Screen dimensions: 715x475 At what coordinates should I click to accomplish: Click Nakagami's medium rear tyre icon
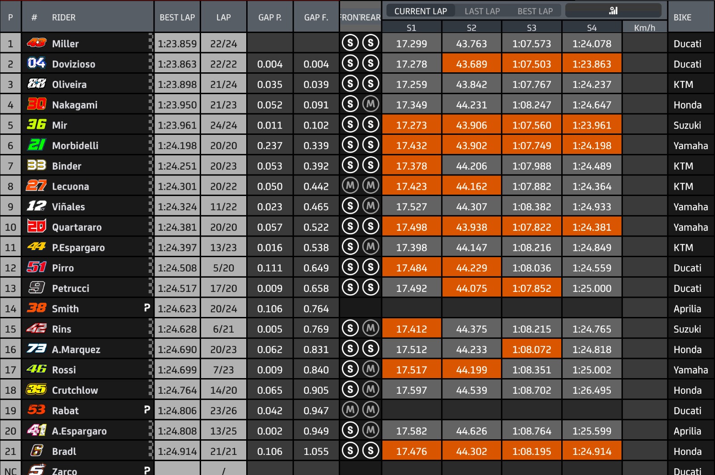pos(370,104)
